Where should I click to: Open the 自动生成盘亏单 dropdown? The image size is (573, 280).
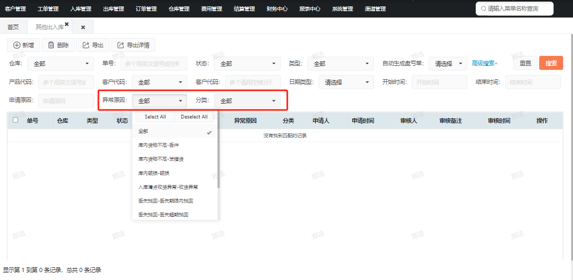(x=448, y=64)
